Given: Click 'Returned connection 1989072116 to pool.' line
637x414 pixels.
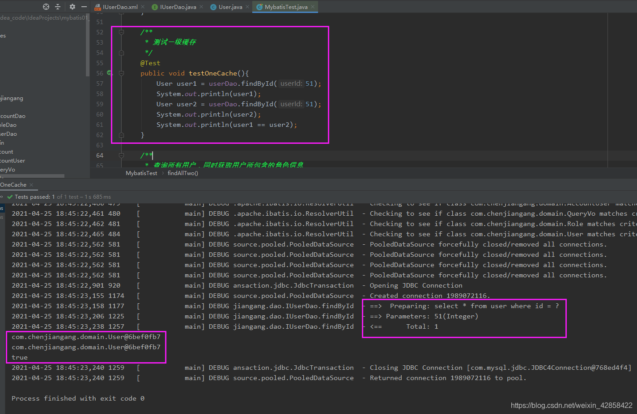Looking at the screenshot, I should click(x=448, y=378).
